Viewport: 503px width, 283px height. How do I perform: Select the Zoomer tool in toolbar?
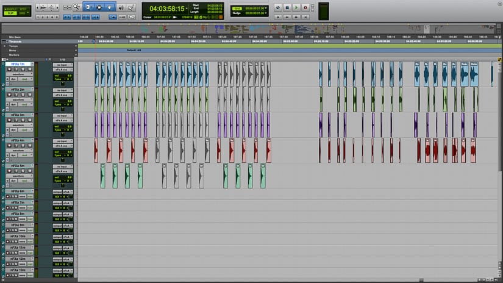pyautogui.click(x=77, y=7)
